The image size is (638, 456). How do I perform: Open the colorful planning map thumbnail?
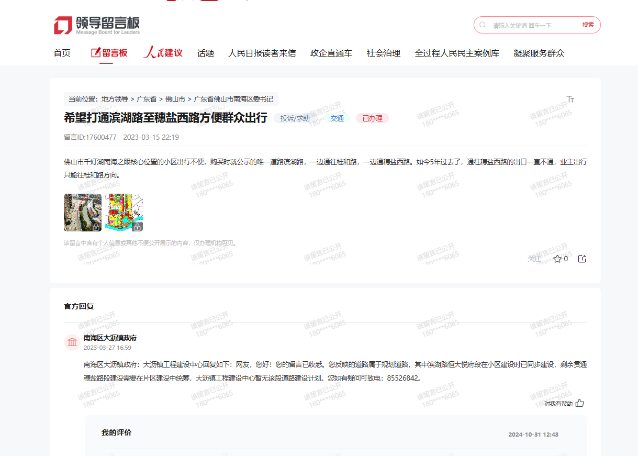click(x=124, y=213)
